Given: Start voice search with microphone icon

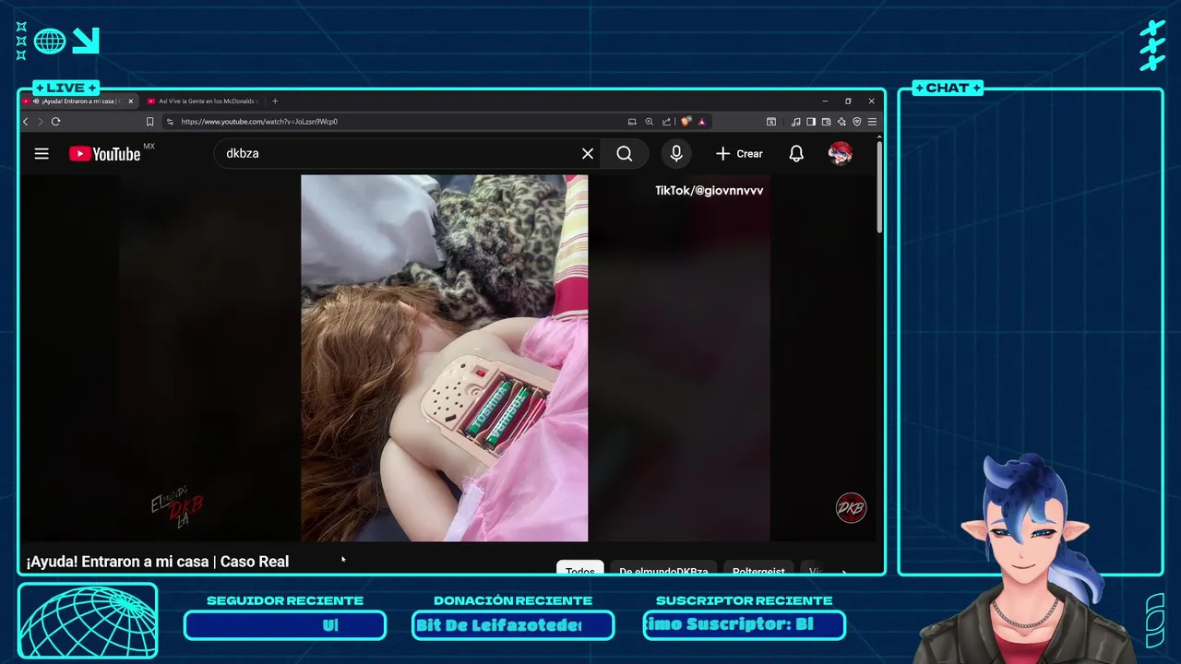Looking at the screenshot, I should (x=676, y=154).
